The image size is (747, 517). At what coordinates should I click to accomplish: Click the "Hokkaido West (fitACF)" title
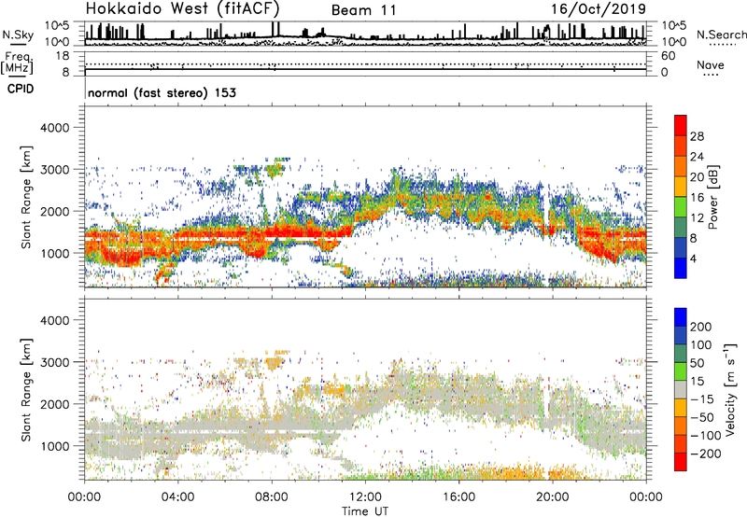tap(182, 9)
